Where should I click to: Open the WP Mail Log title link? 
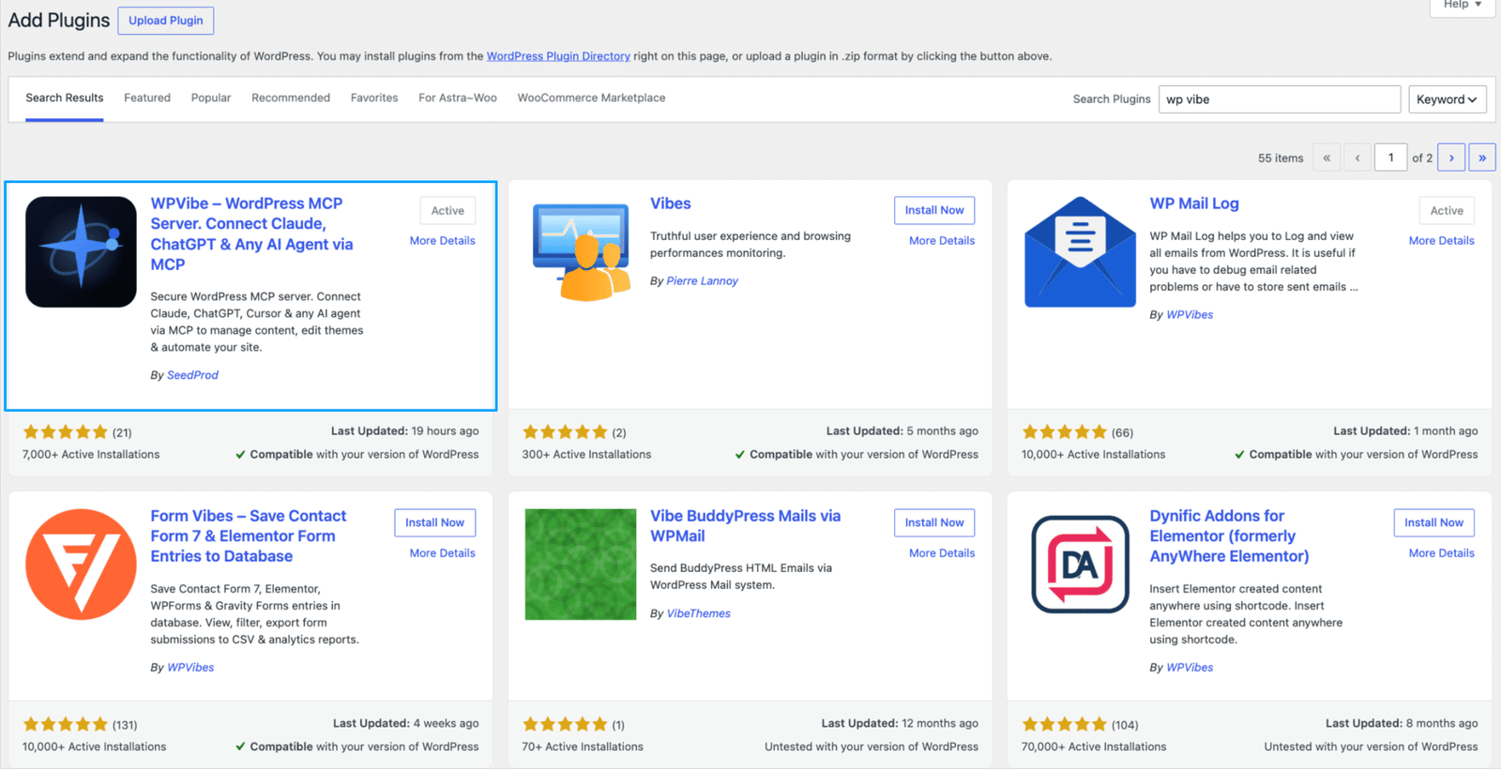click(1194, 204)
